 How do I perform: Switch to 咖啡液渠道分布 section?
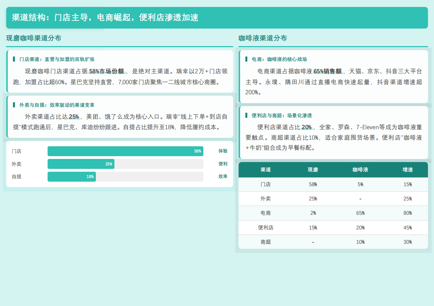[262, 38]
